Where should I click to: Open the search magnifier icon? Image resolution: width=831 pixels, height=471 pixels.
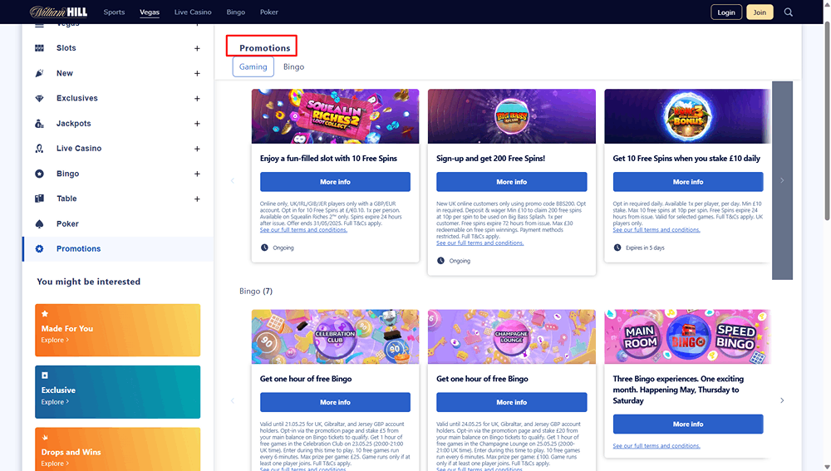788,12
